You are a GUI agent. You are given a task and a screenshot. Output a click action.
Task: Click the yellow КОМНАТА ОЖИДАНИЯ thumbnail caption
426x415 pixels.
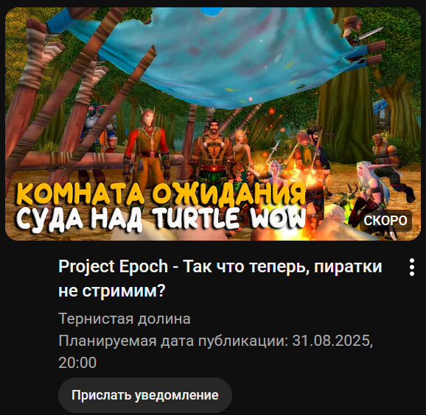(161, 194)
